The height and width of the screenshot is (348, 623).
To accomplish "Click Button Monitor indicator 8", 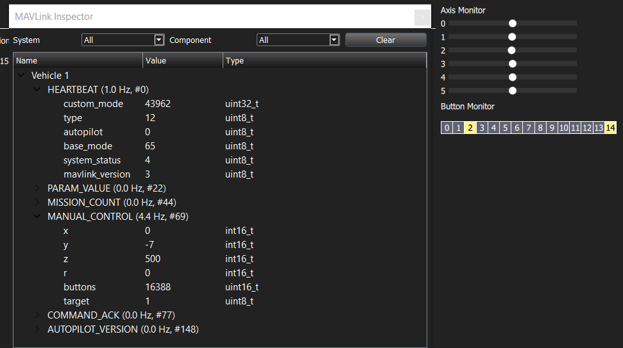I will (x=540, y=128).
